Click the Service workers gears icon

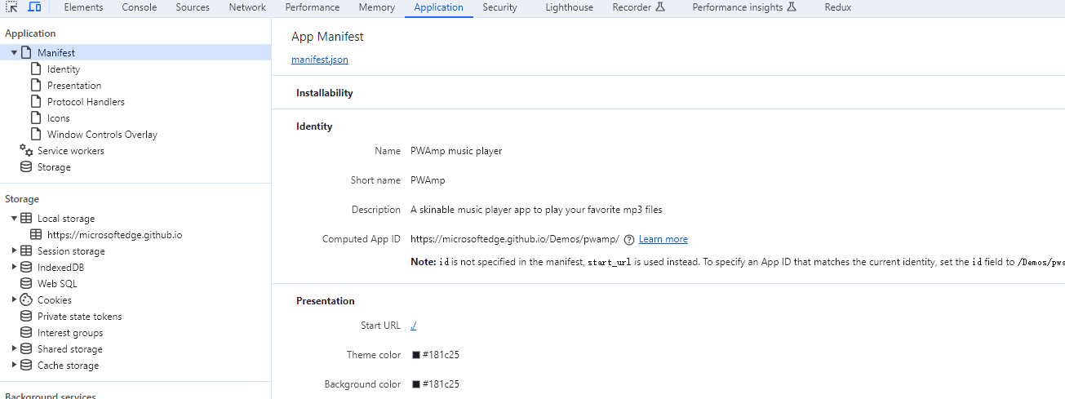click(x=26, y=150)
